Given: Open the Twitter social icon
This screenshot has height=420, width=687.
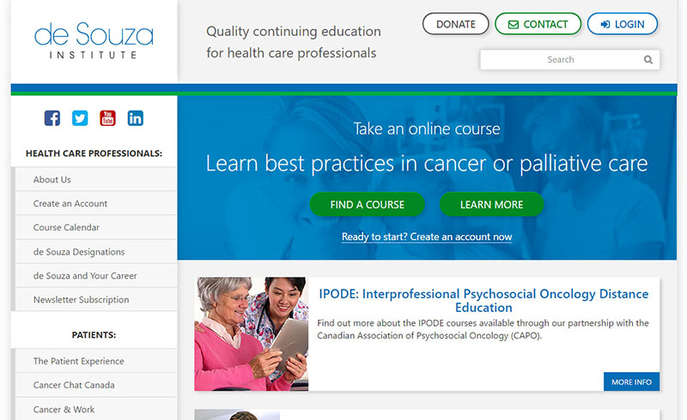Looking at the screenshot, I should pos(80,118).
